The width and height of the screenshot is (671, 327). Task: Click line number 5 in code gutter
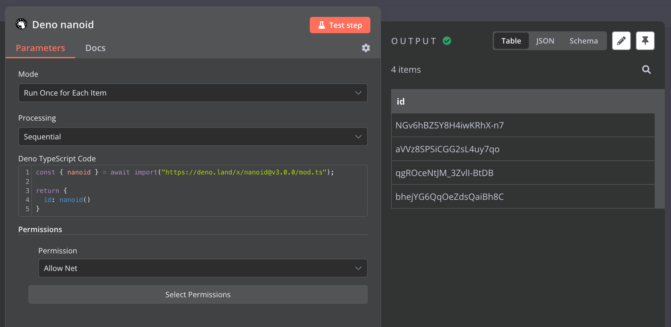(x=27, y=209)
